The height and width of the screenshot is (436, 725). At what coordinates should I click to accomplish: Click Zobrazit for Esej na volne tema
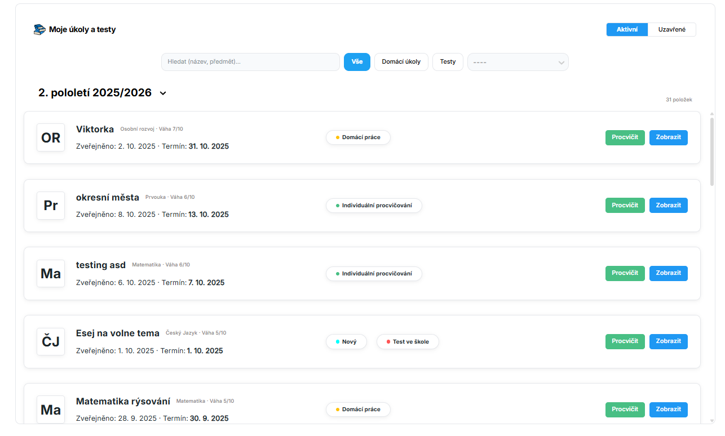[x=669, y=341]
